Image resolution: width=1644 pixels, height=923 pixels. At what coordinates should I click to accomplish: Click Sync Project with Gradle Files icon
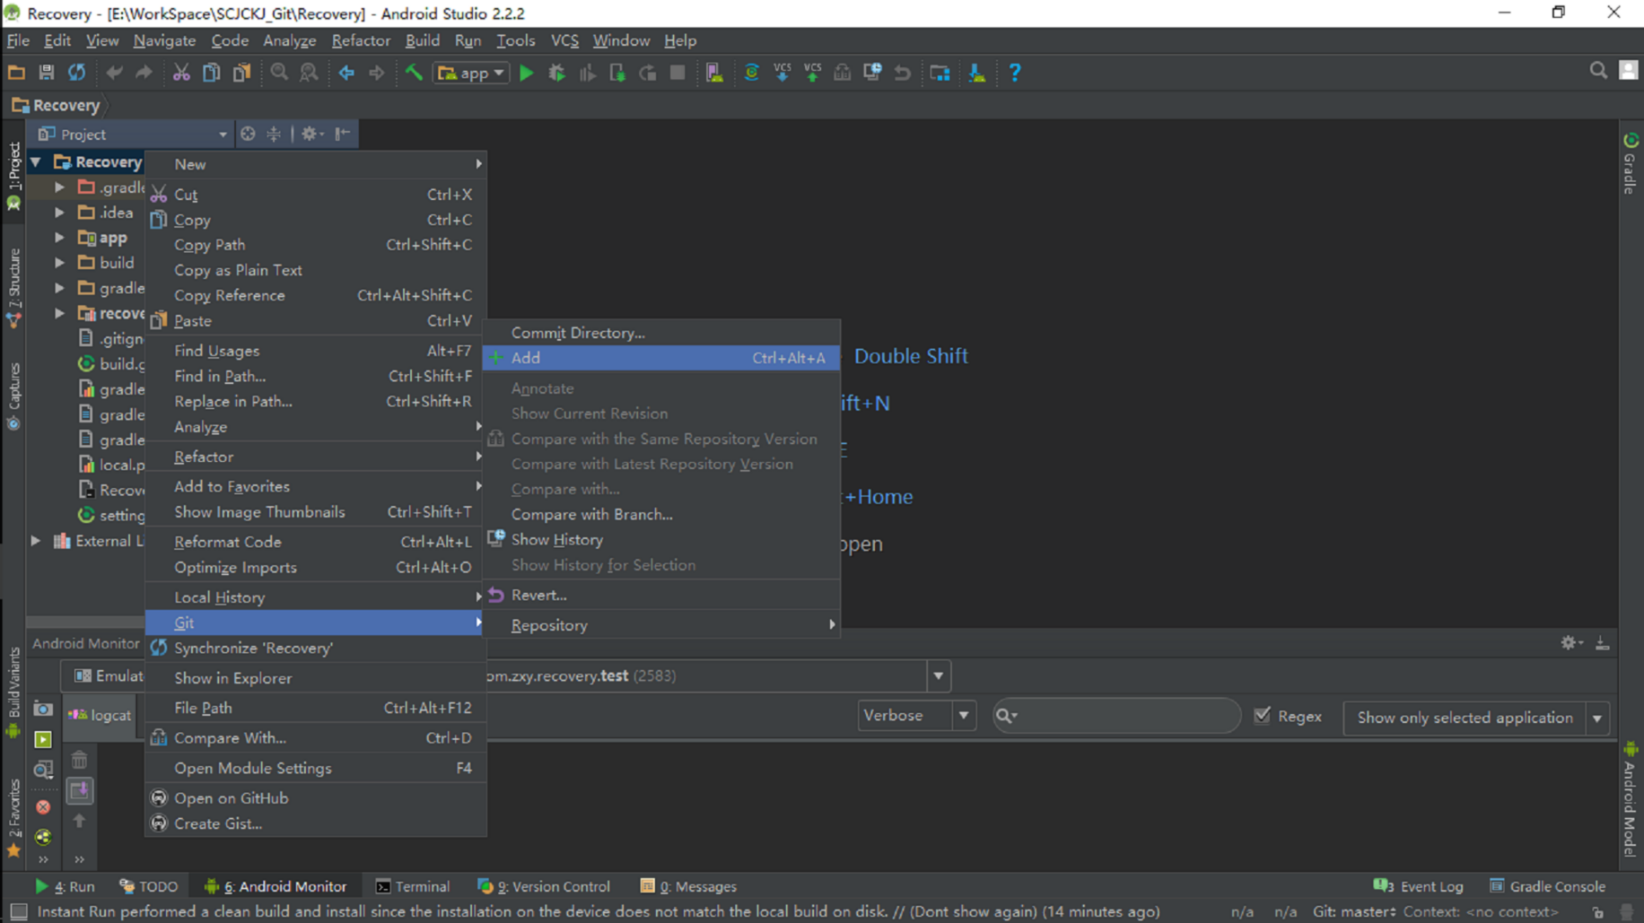(x=752, y=73)
